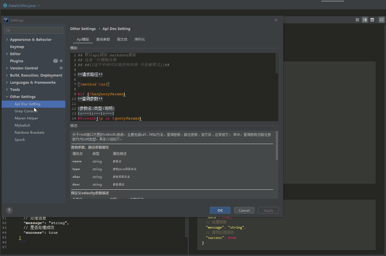The width and height of the screenshot is (386, 256).
Task: Click "message": "string" in left editor
Action: point(46,223)
